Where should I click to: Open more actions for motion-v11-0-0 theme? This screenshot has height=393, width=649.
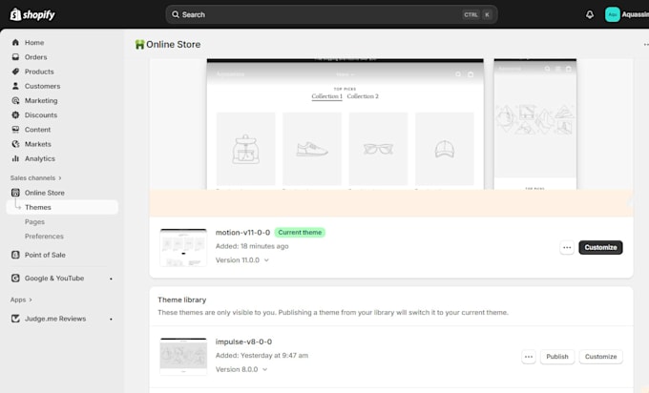click(567, 247)
